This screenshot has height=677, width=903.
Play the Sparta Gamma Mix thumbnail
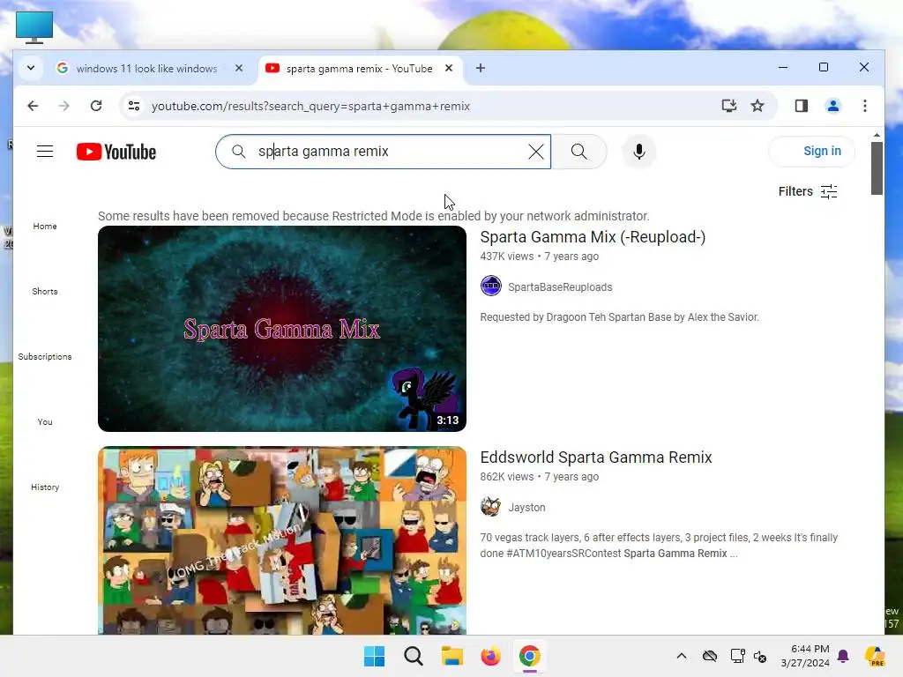(x=282, y=329)
